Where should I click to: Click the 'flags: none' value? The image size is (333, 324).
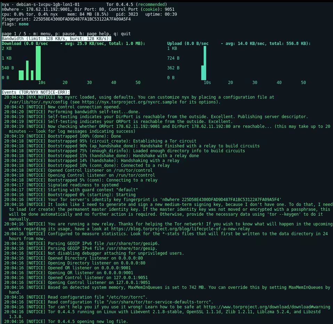coord(24,24)
